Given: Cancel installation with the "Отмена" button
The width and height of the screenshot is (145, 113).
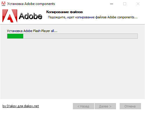Looking at the screenshot, I should pos(130,106).
